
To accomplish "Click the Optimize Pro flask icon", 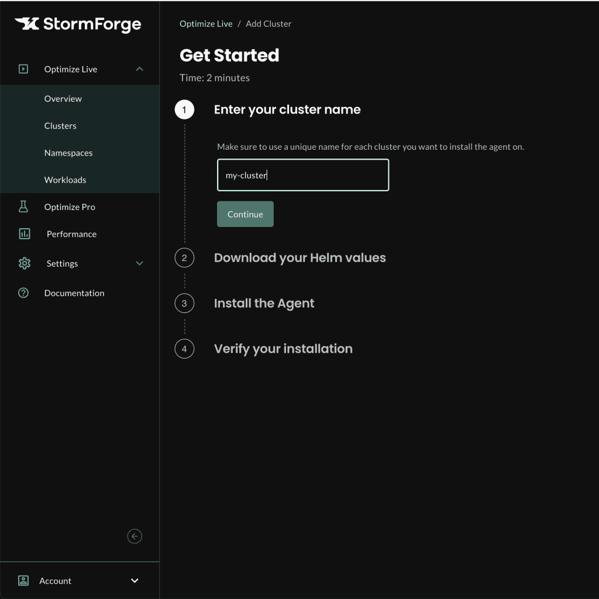I will [23, 206].
